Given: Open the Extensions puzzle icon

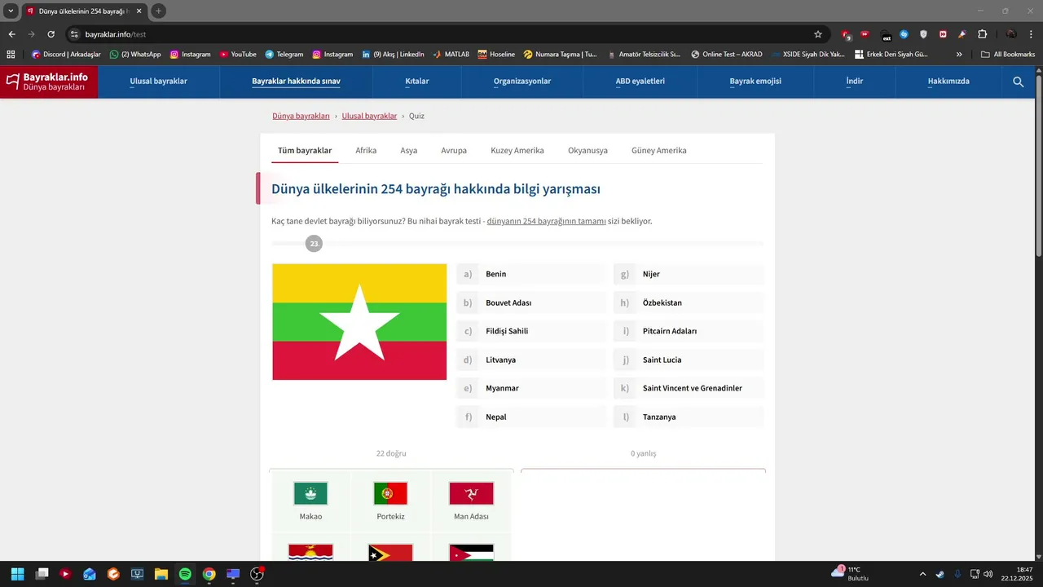Looking at the screenshot, I should tap(982, 34).
